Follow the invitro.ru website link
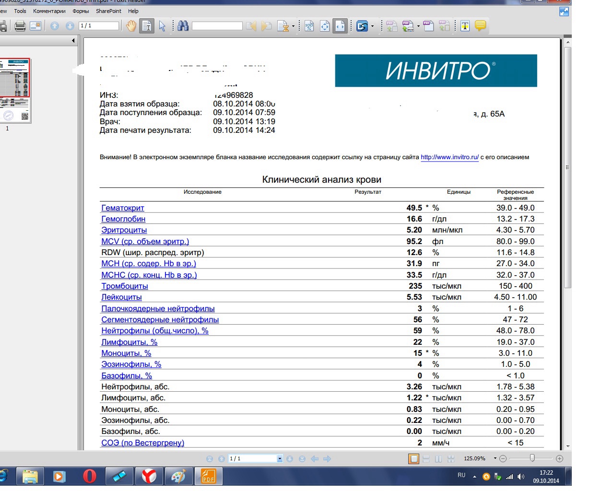This screenshot has width=614, height=491. pos(449,157)
